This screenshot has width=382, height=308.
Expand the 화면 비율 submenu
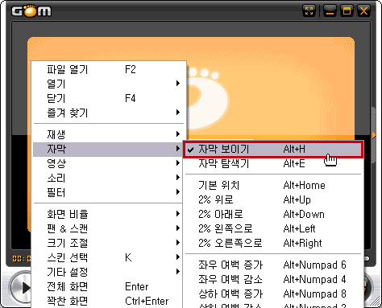coord(108,214)
